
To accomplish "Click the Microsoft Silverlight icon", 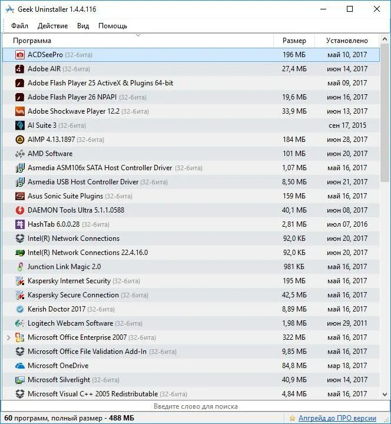I will click(20, 380).
